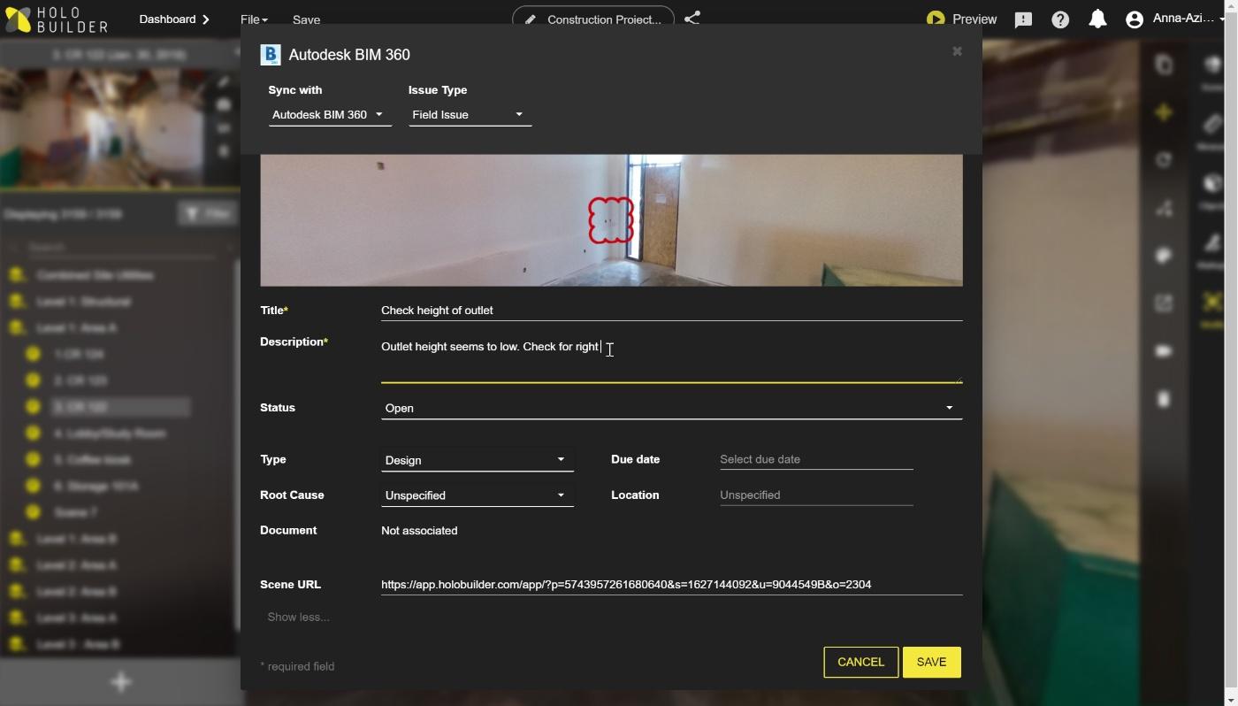Select Level 2: Area A sheet
Image resolution: width=1238 pixels, height=706 pixels.
(x=76, y=565)
